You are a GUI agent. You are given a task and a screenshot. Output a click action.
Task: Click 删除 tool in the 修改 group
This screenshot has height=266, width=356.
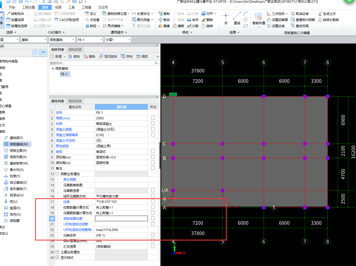[x=207, y=20]
